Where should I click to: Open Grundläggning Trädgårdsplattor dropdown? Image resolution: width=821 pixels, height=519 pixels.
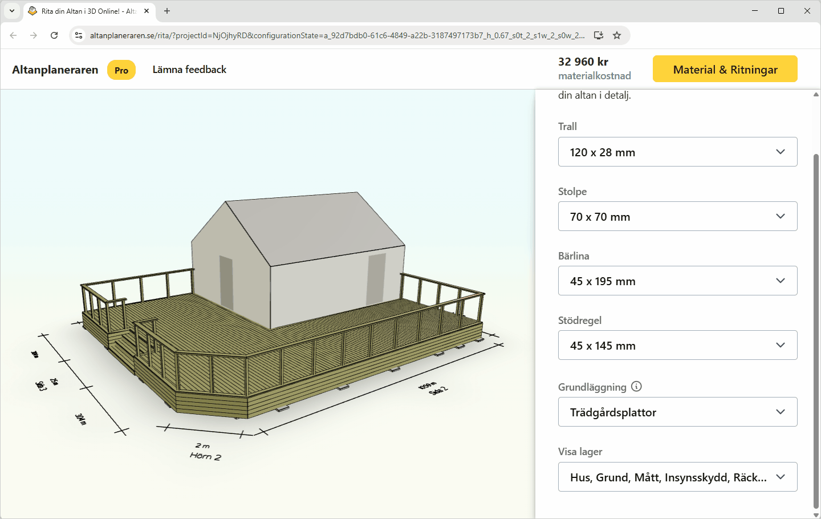[x=677, y=412]
